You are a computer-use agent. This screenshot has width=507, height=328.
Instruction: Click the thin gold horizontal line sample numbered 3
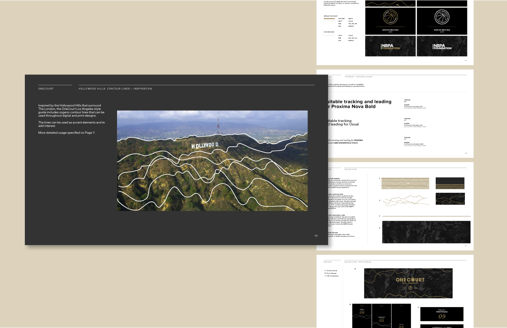pos(426,216)
